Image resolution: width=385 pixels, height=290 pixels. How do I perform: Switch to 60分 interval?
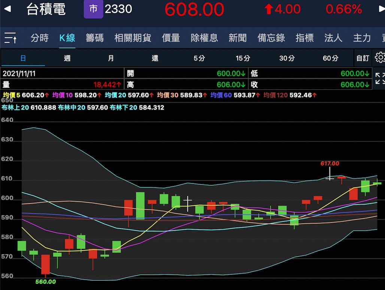tap(330, 58)
